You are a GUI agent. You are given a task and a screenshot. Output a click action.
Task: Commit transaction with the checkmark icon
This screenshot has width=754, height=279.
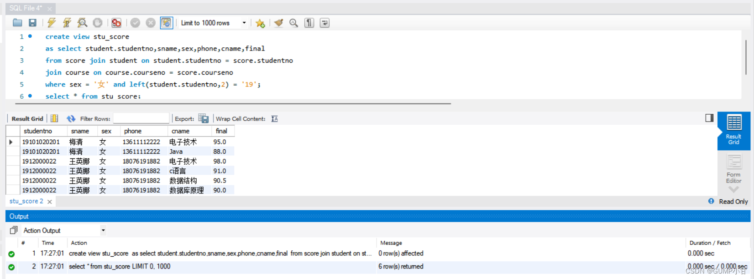click(135, 23)
